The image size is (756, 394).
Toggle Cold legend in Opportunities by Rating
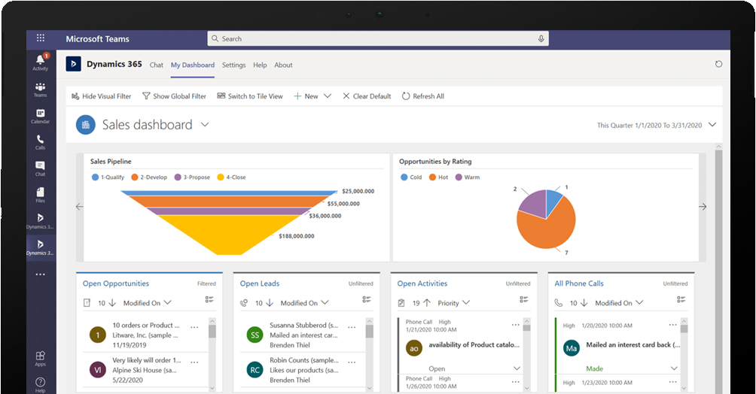[x=411, y=177]
